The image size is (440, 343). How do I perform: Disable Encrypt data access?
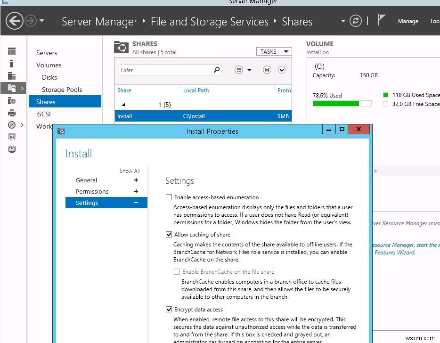click(169, 309)
